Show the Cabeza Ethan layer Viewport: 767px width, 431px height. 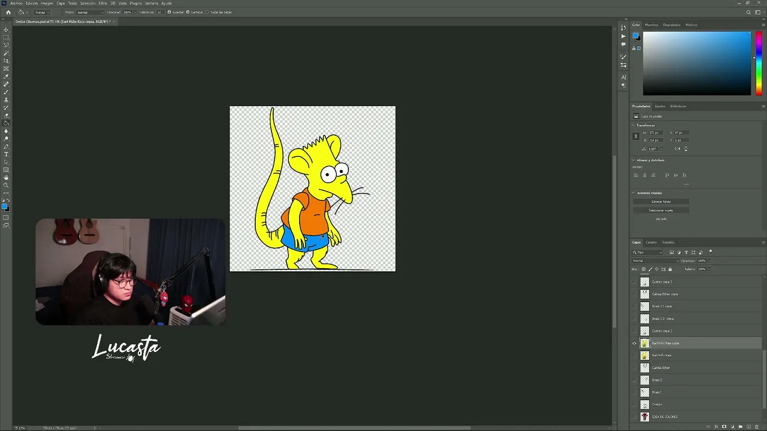[635, 368]
